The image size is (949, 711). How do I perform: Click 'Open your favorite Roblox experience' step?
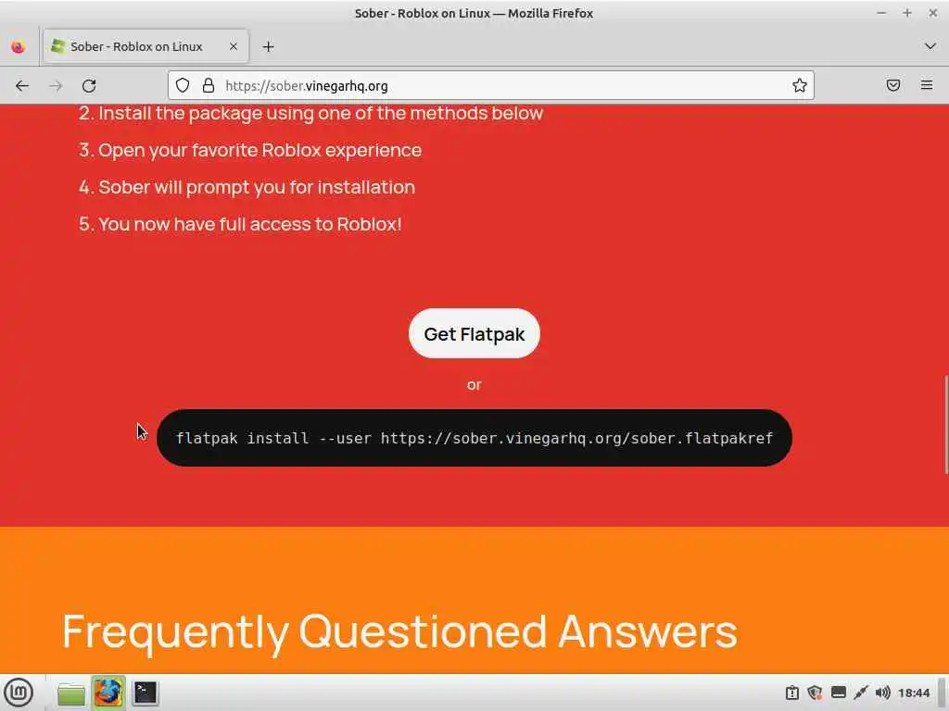(259, 150)
